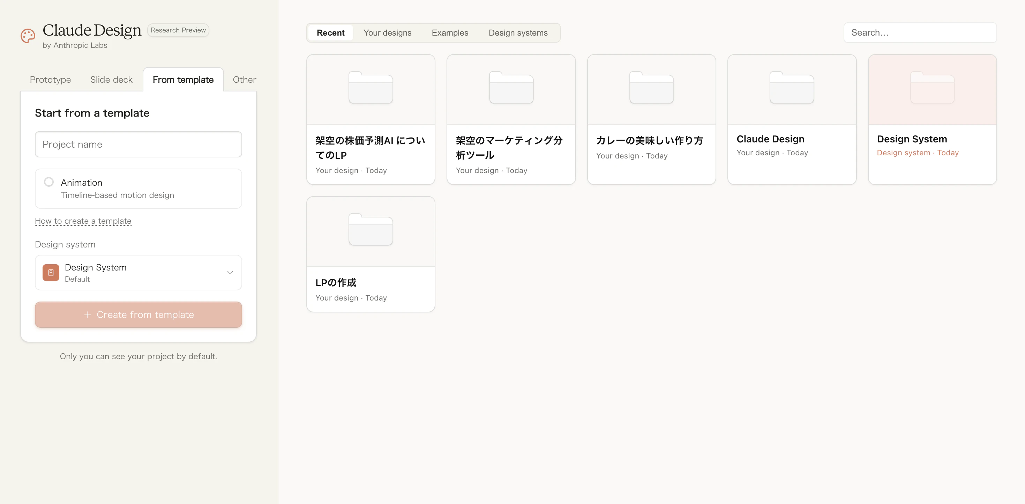Click the Create from template button

(139, 314)
